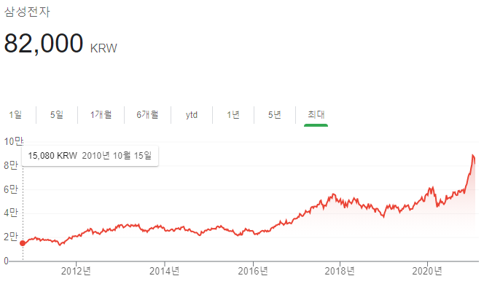Viewport: 492px width, 292px height.
Task: Click the 10만 y-axis label
Action: point(14,141)
